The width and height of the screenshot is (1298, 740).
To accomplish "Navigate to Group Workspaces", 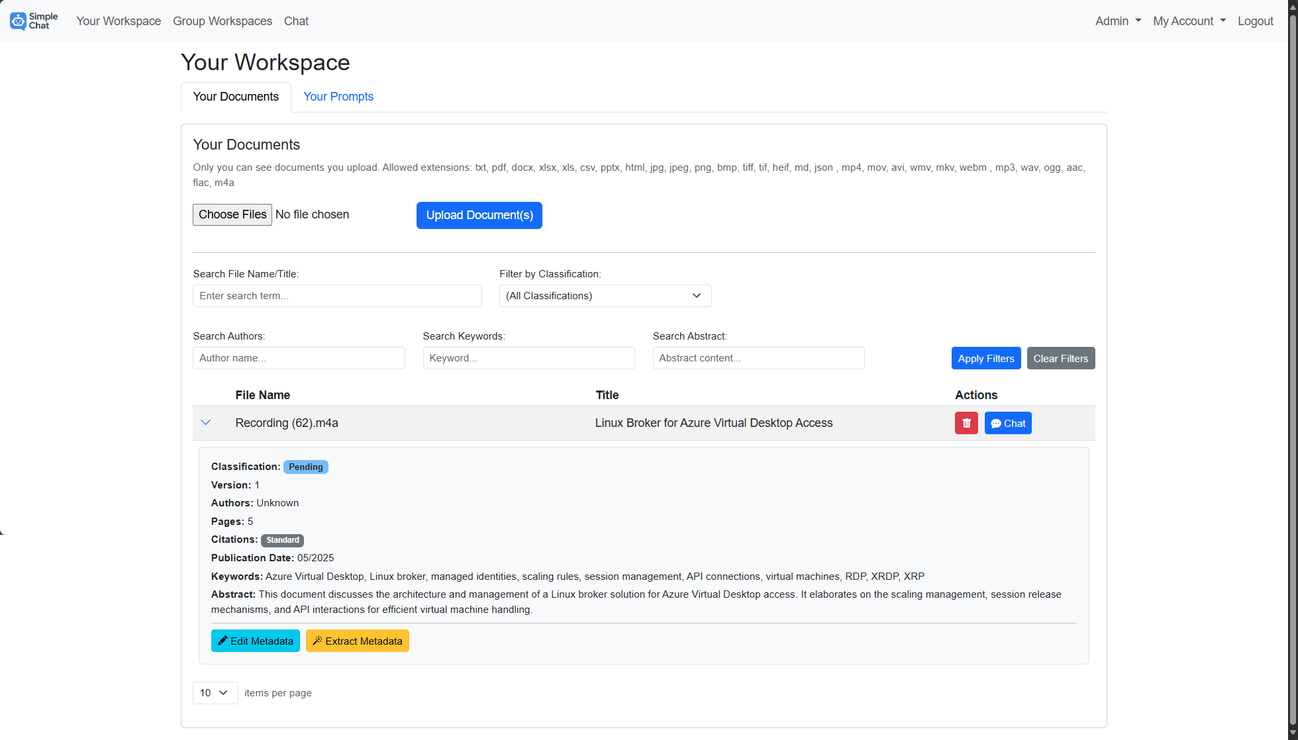I will [222, 21].
